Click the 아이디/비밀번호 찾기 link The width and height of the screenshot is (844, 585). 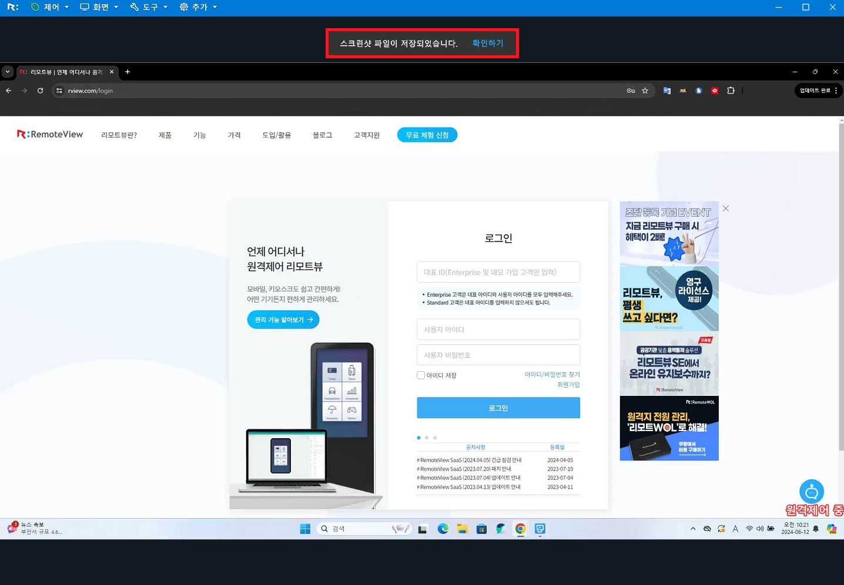pos(552,375)
